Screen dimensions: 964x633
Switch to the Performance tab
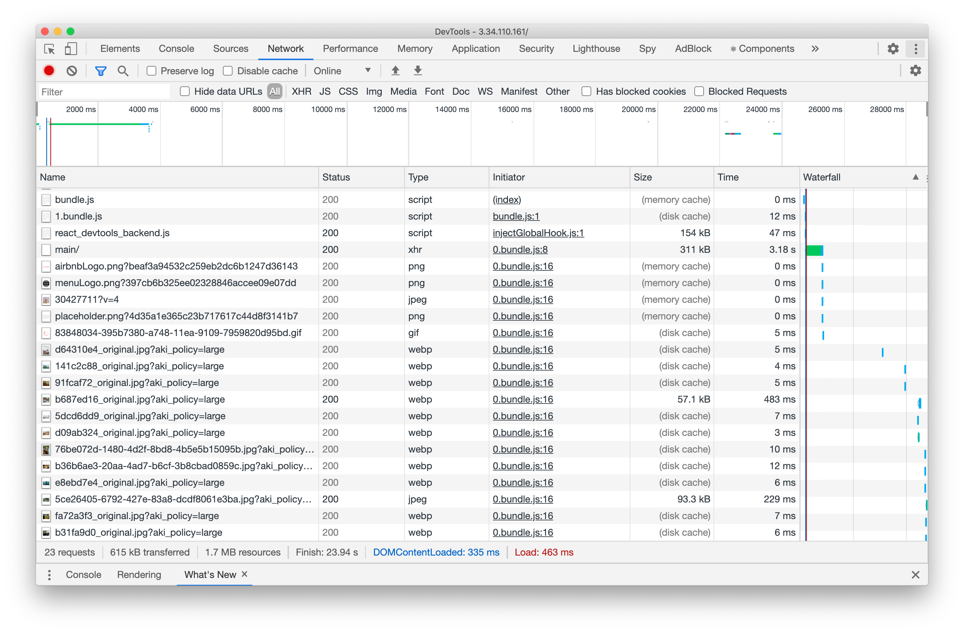pos(350,49)
